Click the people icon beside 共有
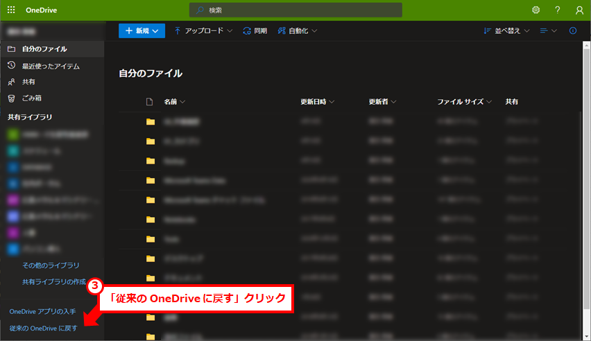591x341 pixels. coord(11,82)
